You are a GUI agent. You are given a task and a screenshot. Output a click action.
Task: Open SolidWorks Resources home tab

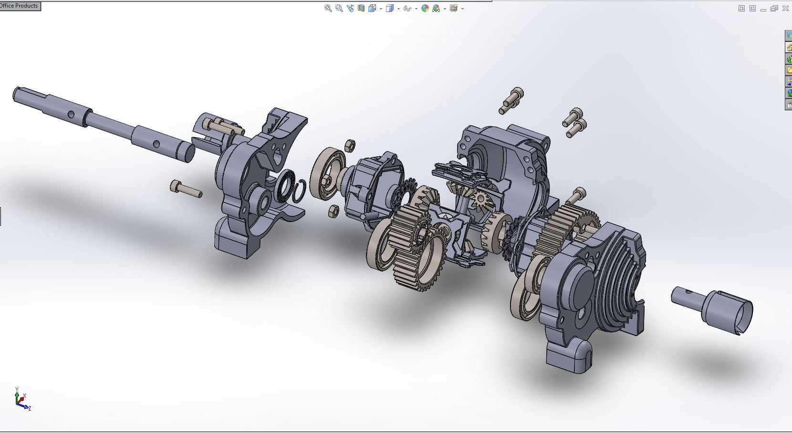point(789,47)
